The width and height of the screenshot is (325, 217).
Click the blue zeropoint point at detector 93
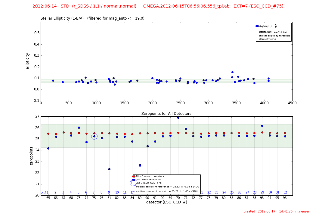coord(262,126)
